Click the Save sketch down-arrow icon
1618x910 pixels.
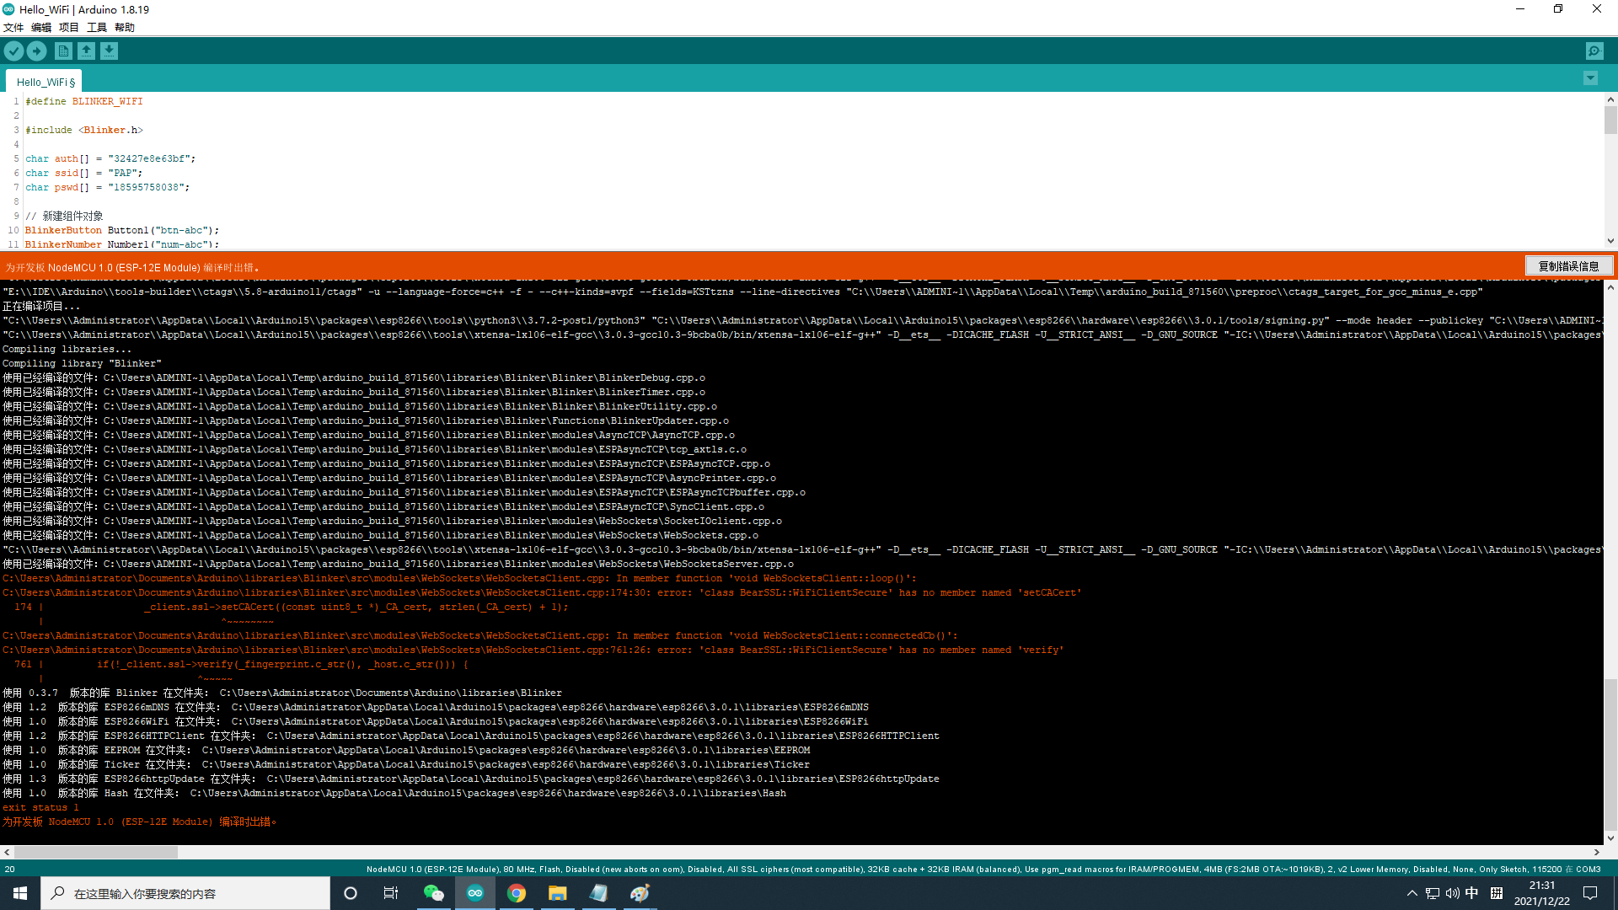[110, 51]
